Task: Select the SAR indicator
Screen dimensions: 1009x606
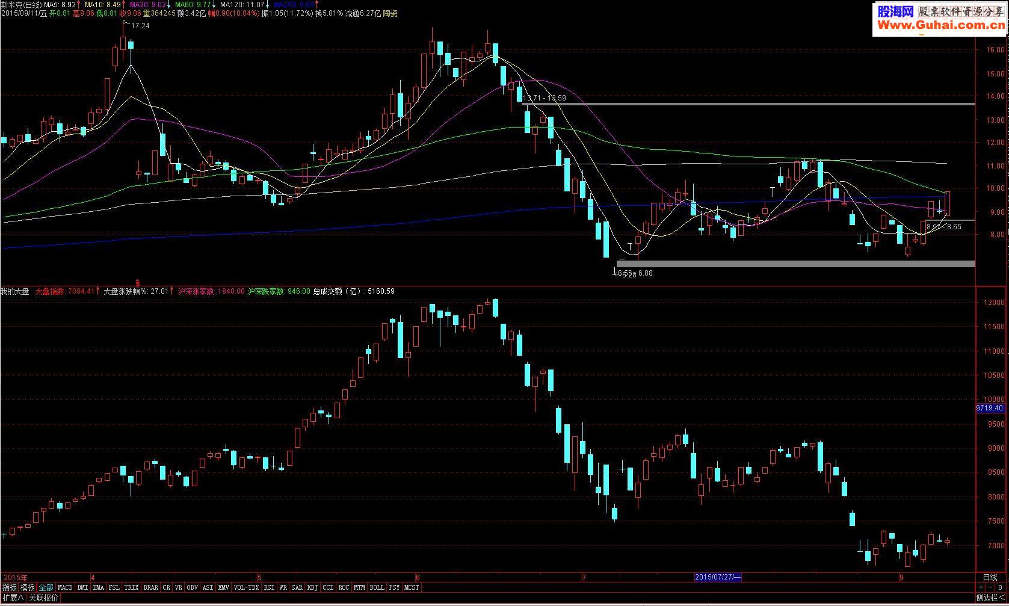Action: pyautogui.click(x=297, y=587)
